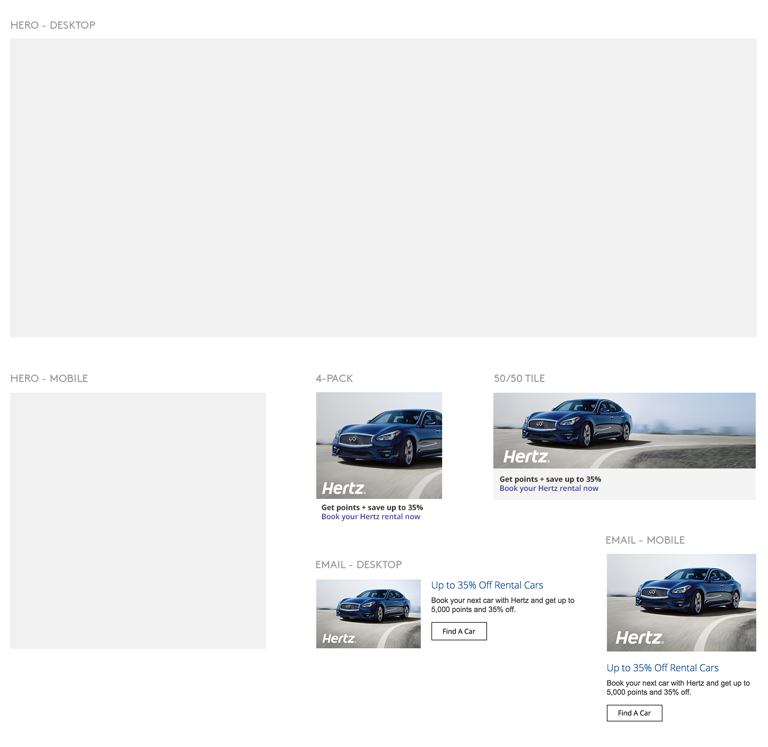This screenshot has height=747, width=768.
Task: Click the Hertz logo on the 50/50 tile
Action: pos(526,457)
